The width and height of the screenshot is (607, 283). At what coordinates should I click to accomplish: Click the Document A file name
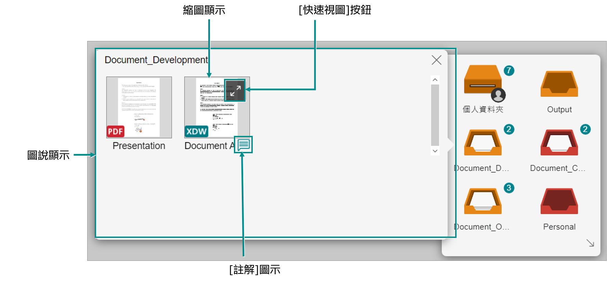click(x=209, y=146)
